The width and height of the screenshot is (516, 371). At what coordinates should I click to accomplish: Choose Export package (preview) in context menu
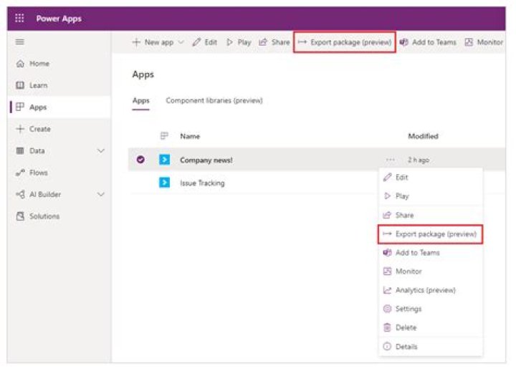coord(431,234)
